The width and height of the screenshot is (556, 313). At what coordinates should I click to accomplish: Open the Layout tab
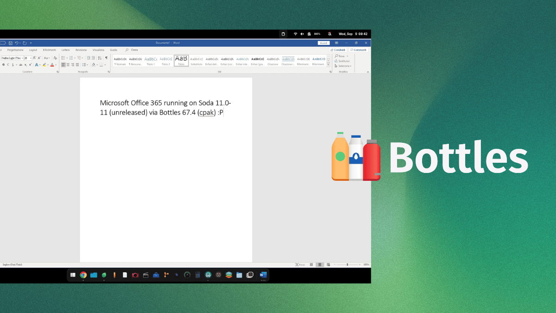tap(33, 50)
